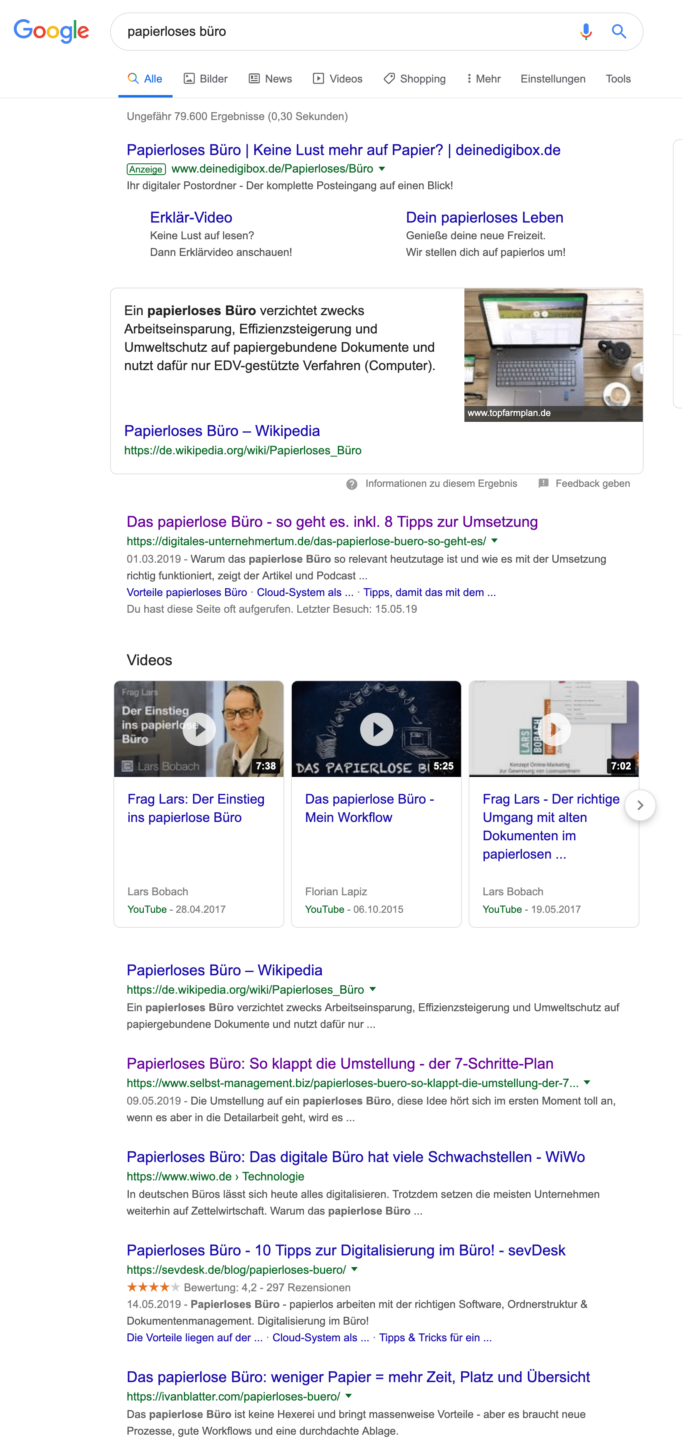The image size is (682, 1448).
Task: Open the deinedigibox.de ad headline
Action: click(x=344, y=150)
